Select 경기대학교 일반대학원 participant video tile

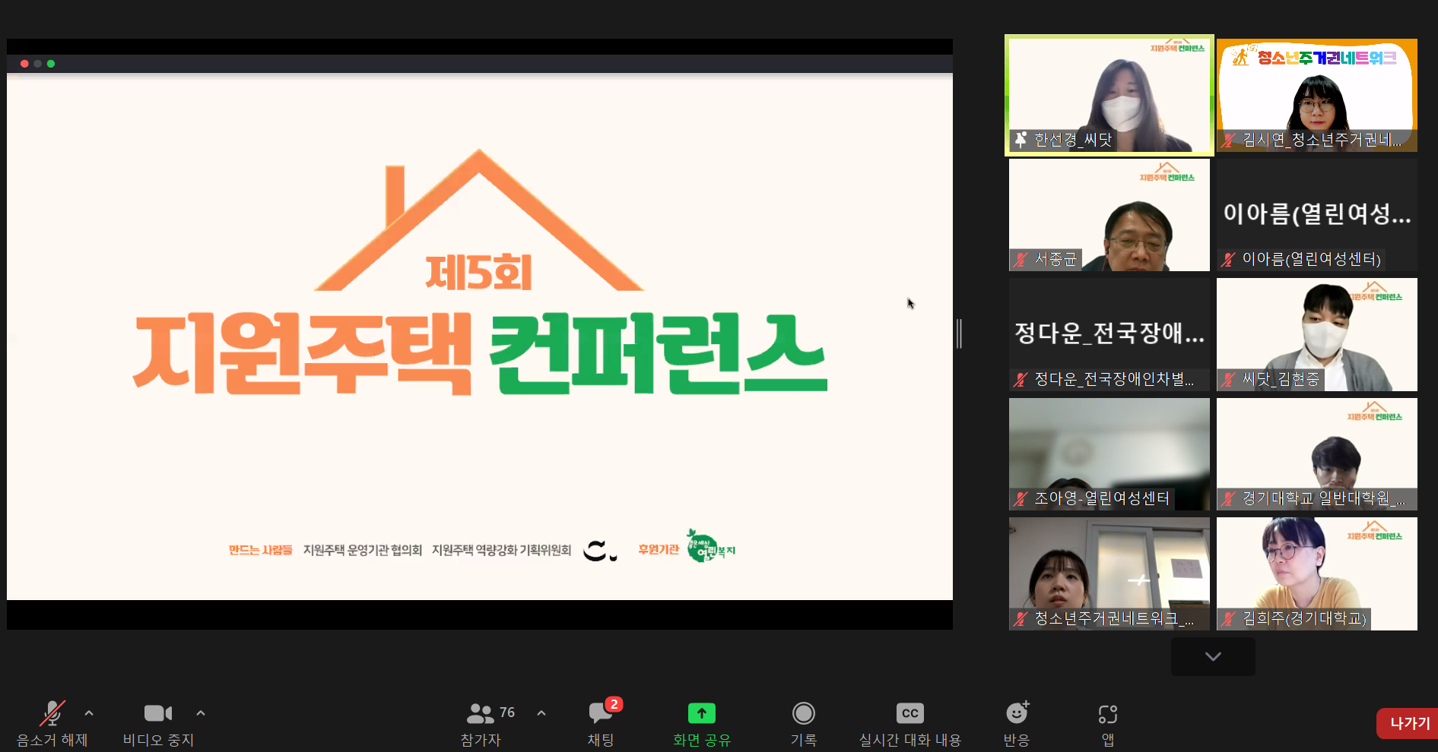click(1317, 454)
